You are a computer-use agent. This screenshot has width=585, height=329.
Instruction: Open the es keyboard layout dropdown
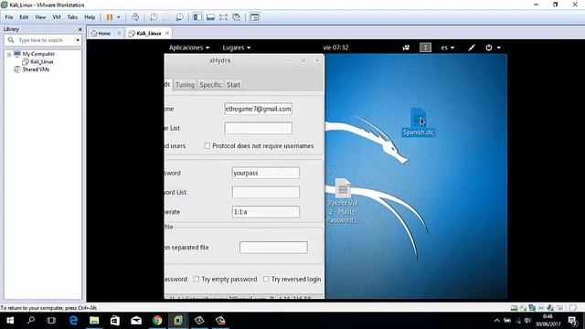pyautogui.click(x=448, y=48)
